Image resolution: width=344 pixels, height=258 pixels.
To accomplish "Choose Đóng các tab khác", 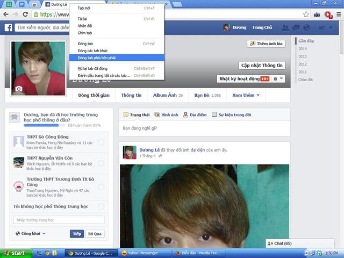I will [x=117, y=51].
